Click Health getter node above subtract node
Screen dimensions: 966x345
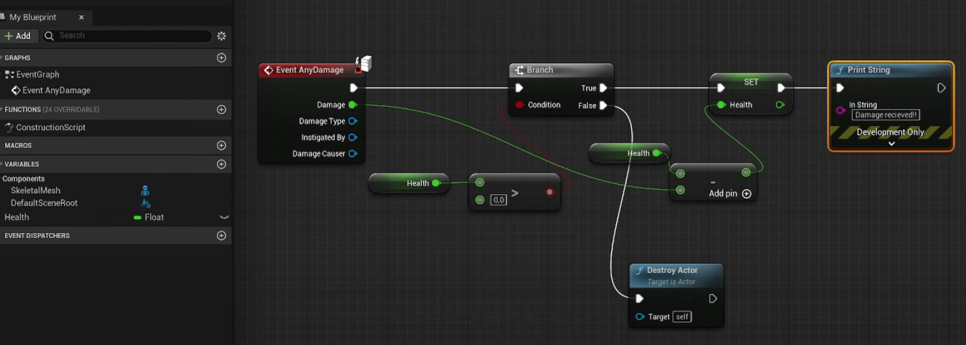point(630,153)
